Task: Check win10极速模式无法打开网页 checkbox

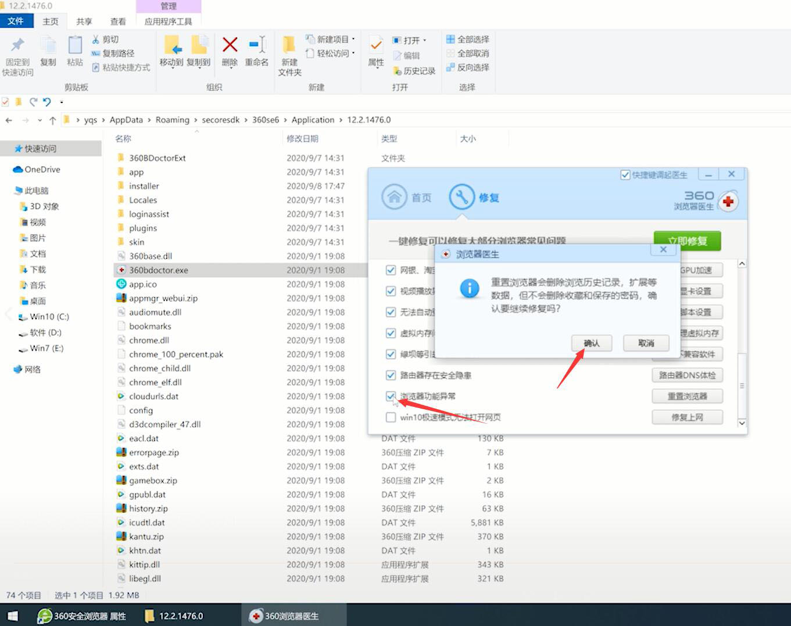Action: [391, 417]
